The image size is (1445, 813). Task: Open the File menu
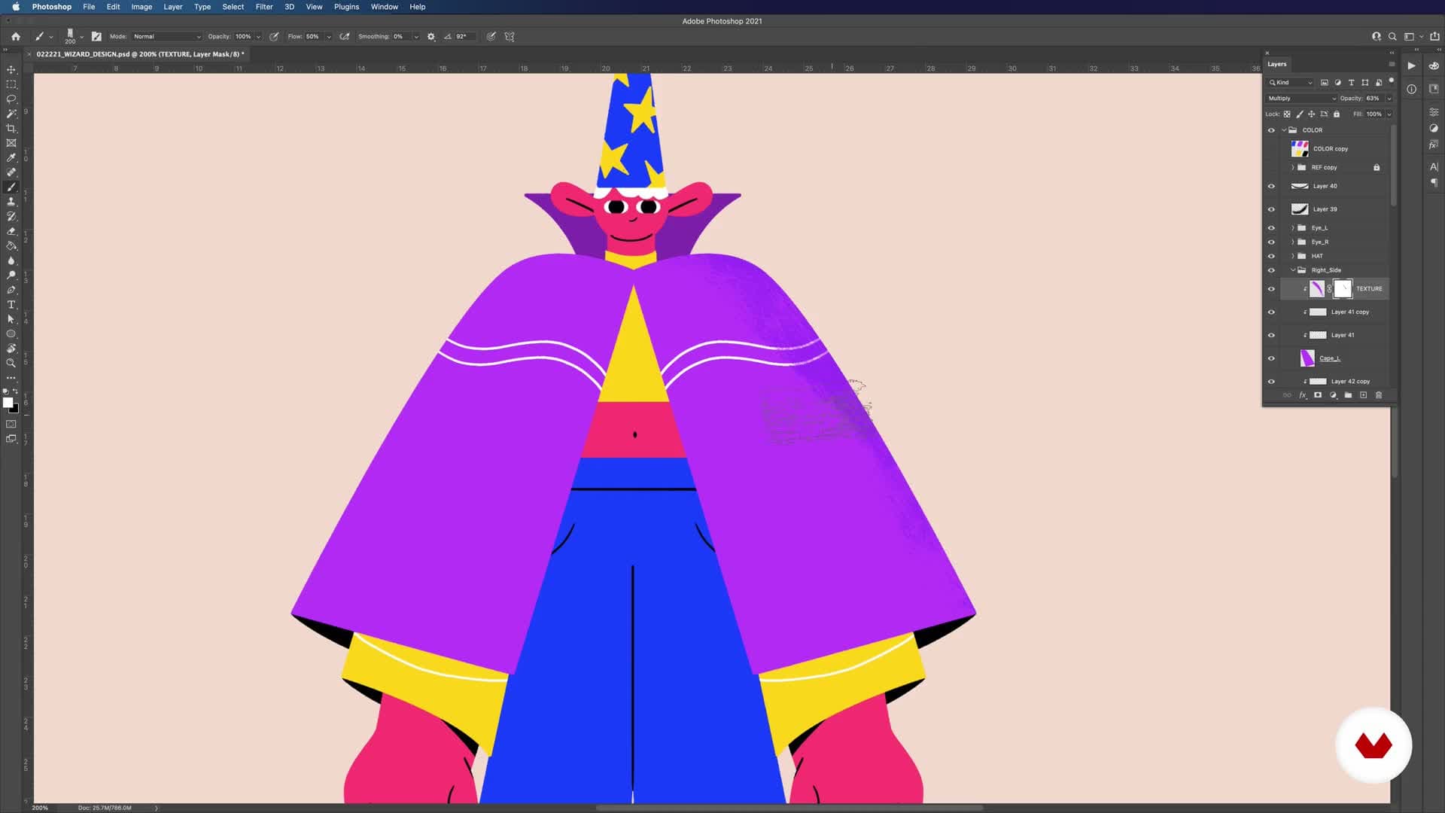(x=89, y=7)
